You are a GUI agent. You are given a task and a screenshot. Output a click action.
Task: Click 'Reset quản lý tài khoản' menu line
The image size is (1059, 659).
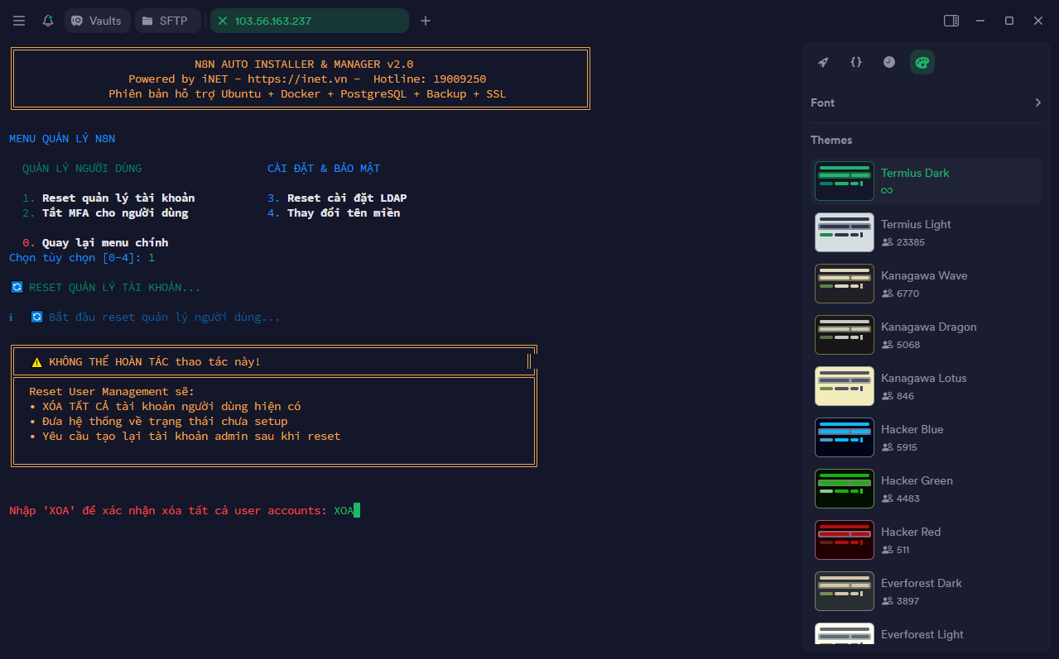pos(118,198)
